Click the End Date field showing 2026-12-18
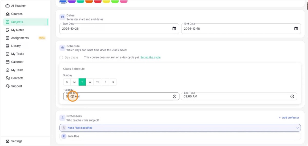The height and width of the screenshot is (146, 308). [x=241, y=29]
